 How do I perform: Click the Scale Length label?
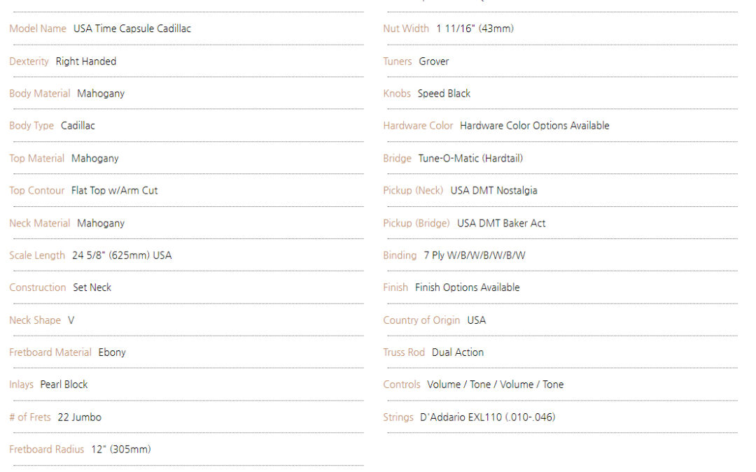[37, 255]
